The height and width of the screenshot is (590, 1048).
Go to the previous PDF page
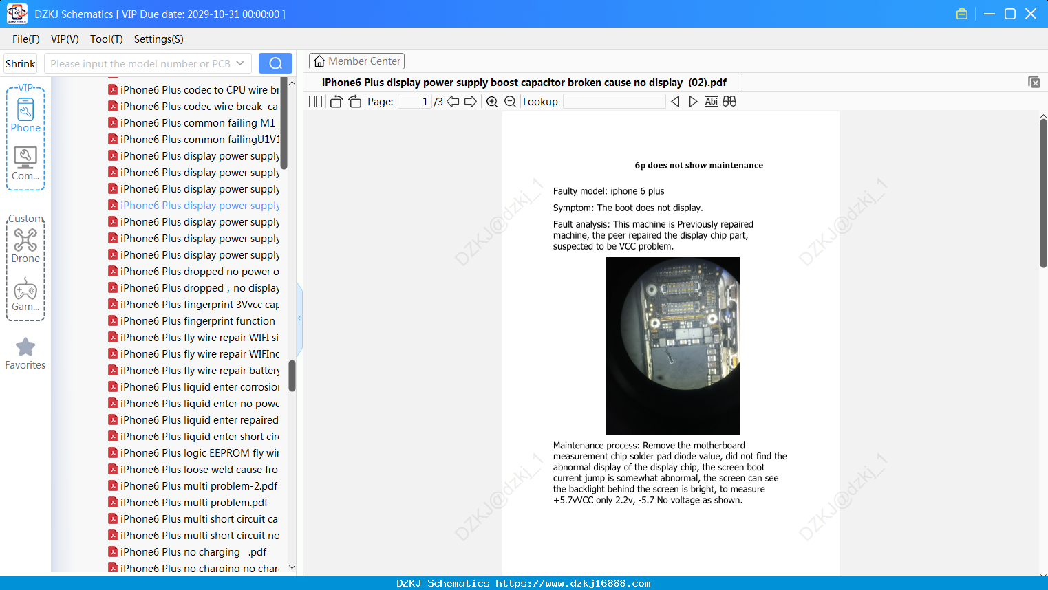(x=453, y=102)
